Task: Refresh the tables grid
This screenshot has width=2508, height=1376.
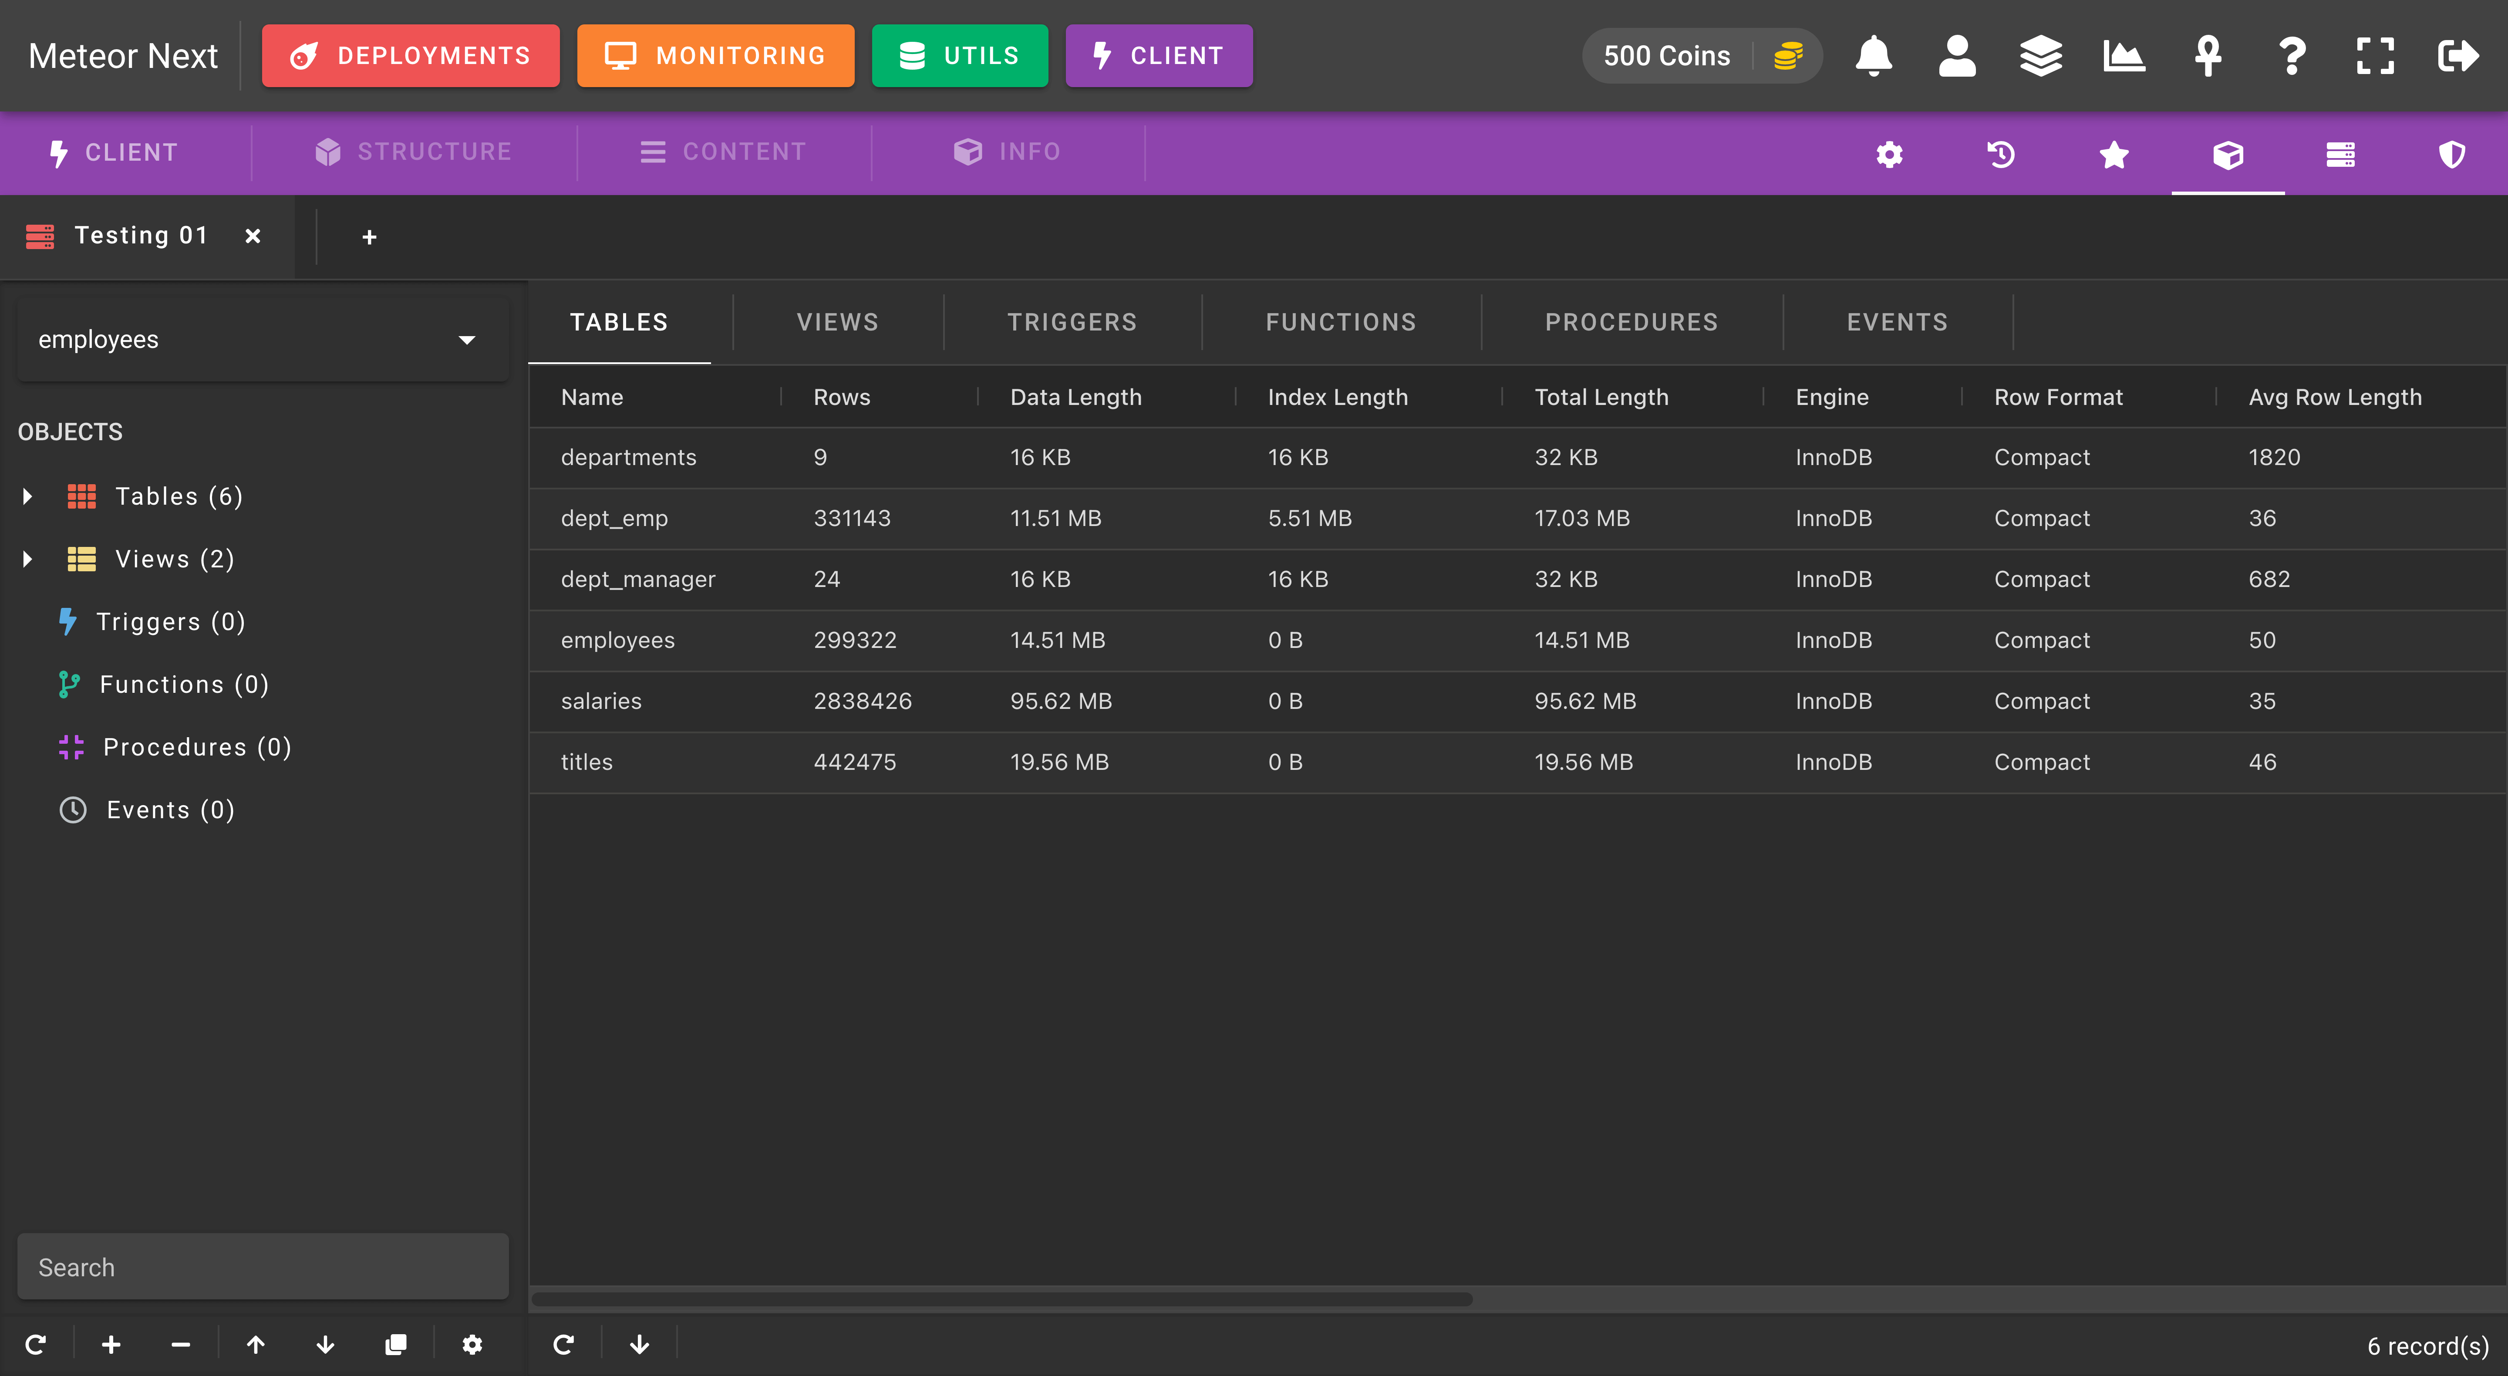Action: (x=564, y=1345)
